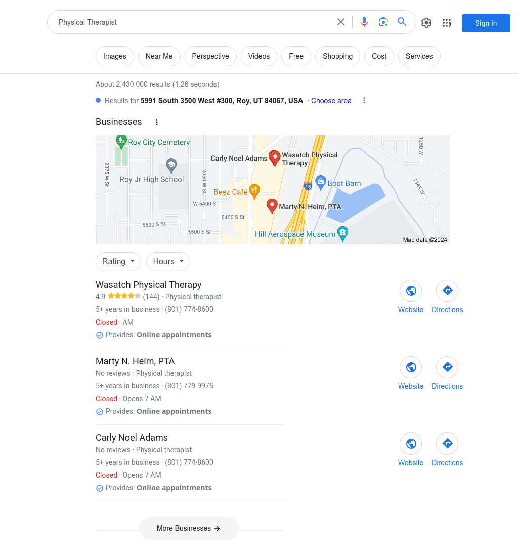Open Businesses section more options menu
Viewport: 518px width, 552px height.
pos(157,122)
